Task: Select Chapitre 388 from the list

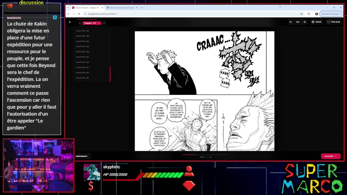Action: [x=82, y=41]
